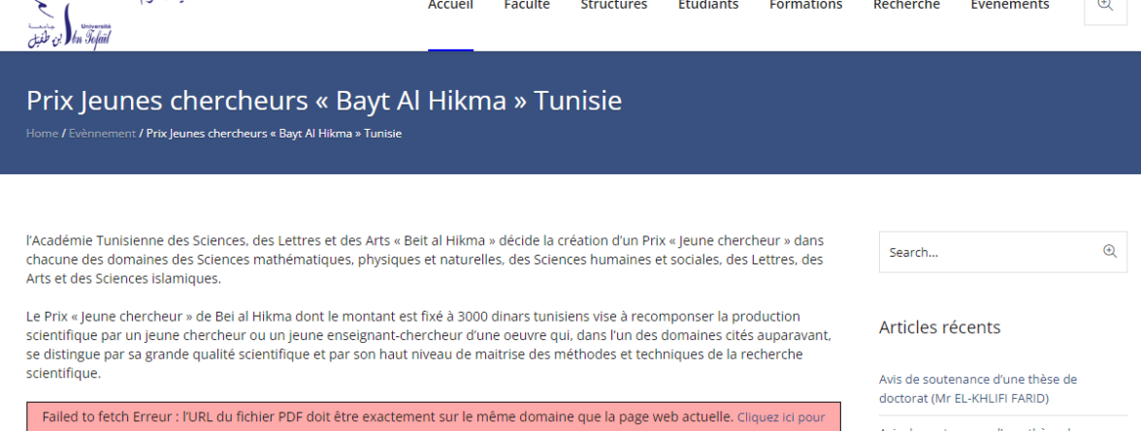This screenshot has width=1141, height=431.
Task: Click the Université Ibn Tofail logo
Action: tap(69, 25)
